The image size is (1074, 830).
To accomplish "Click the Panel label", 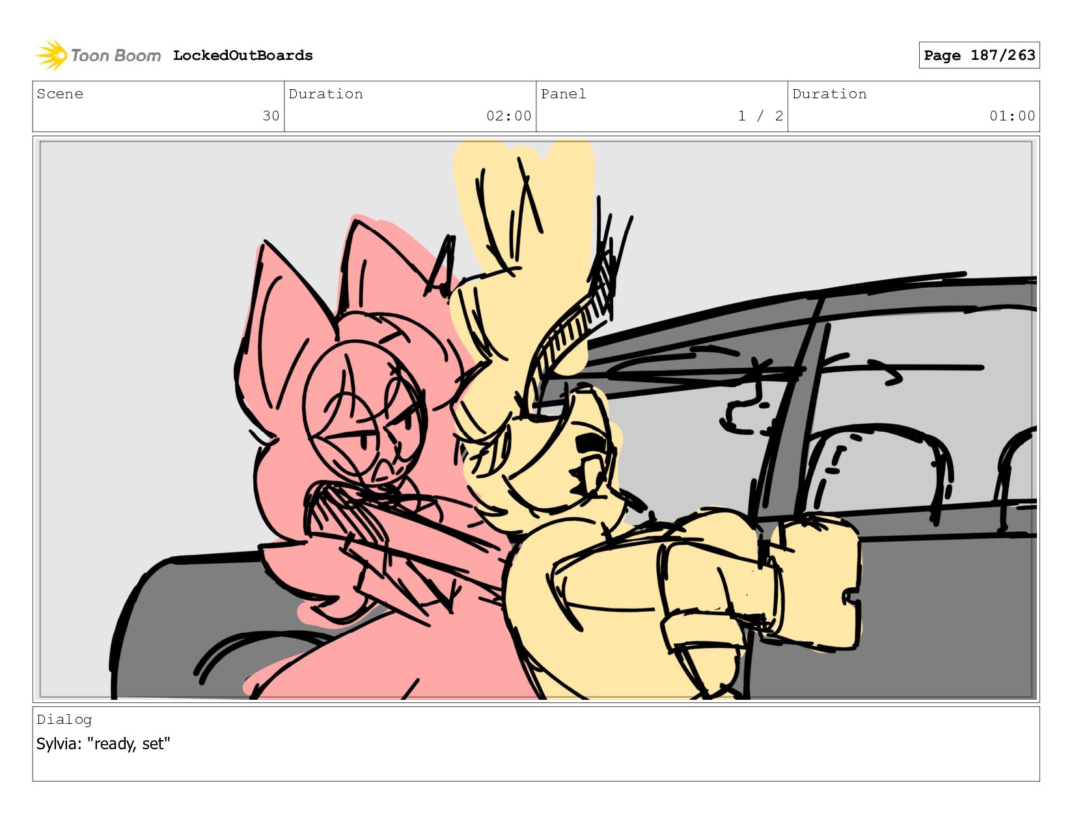I will click(x=563, y=94).
